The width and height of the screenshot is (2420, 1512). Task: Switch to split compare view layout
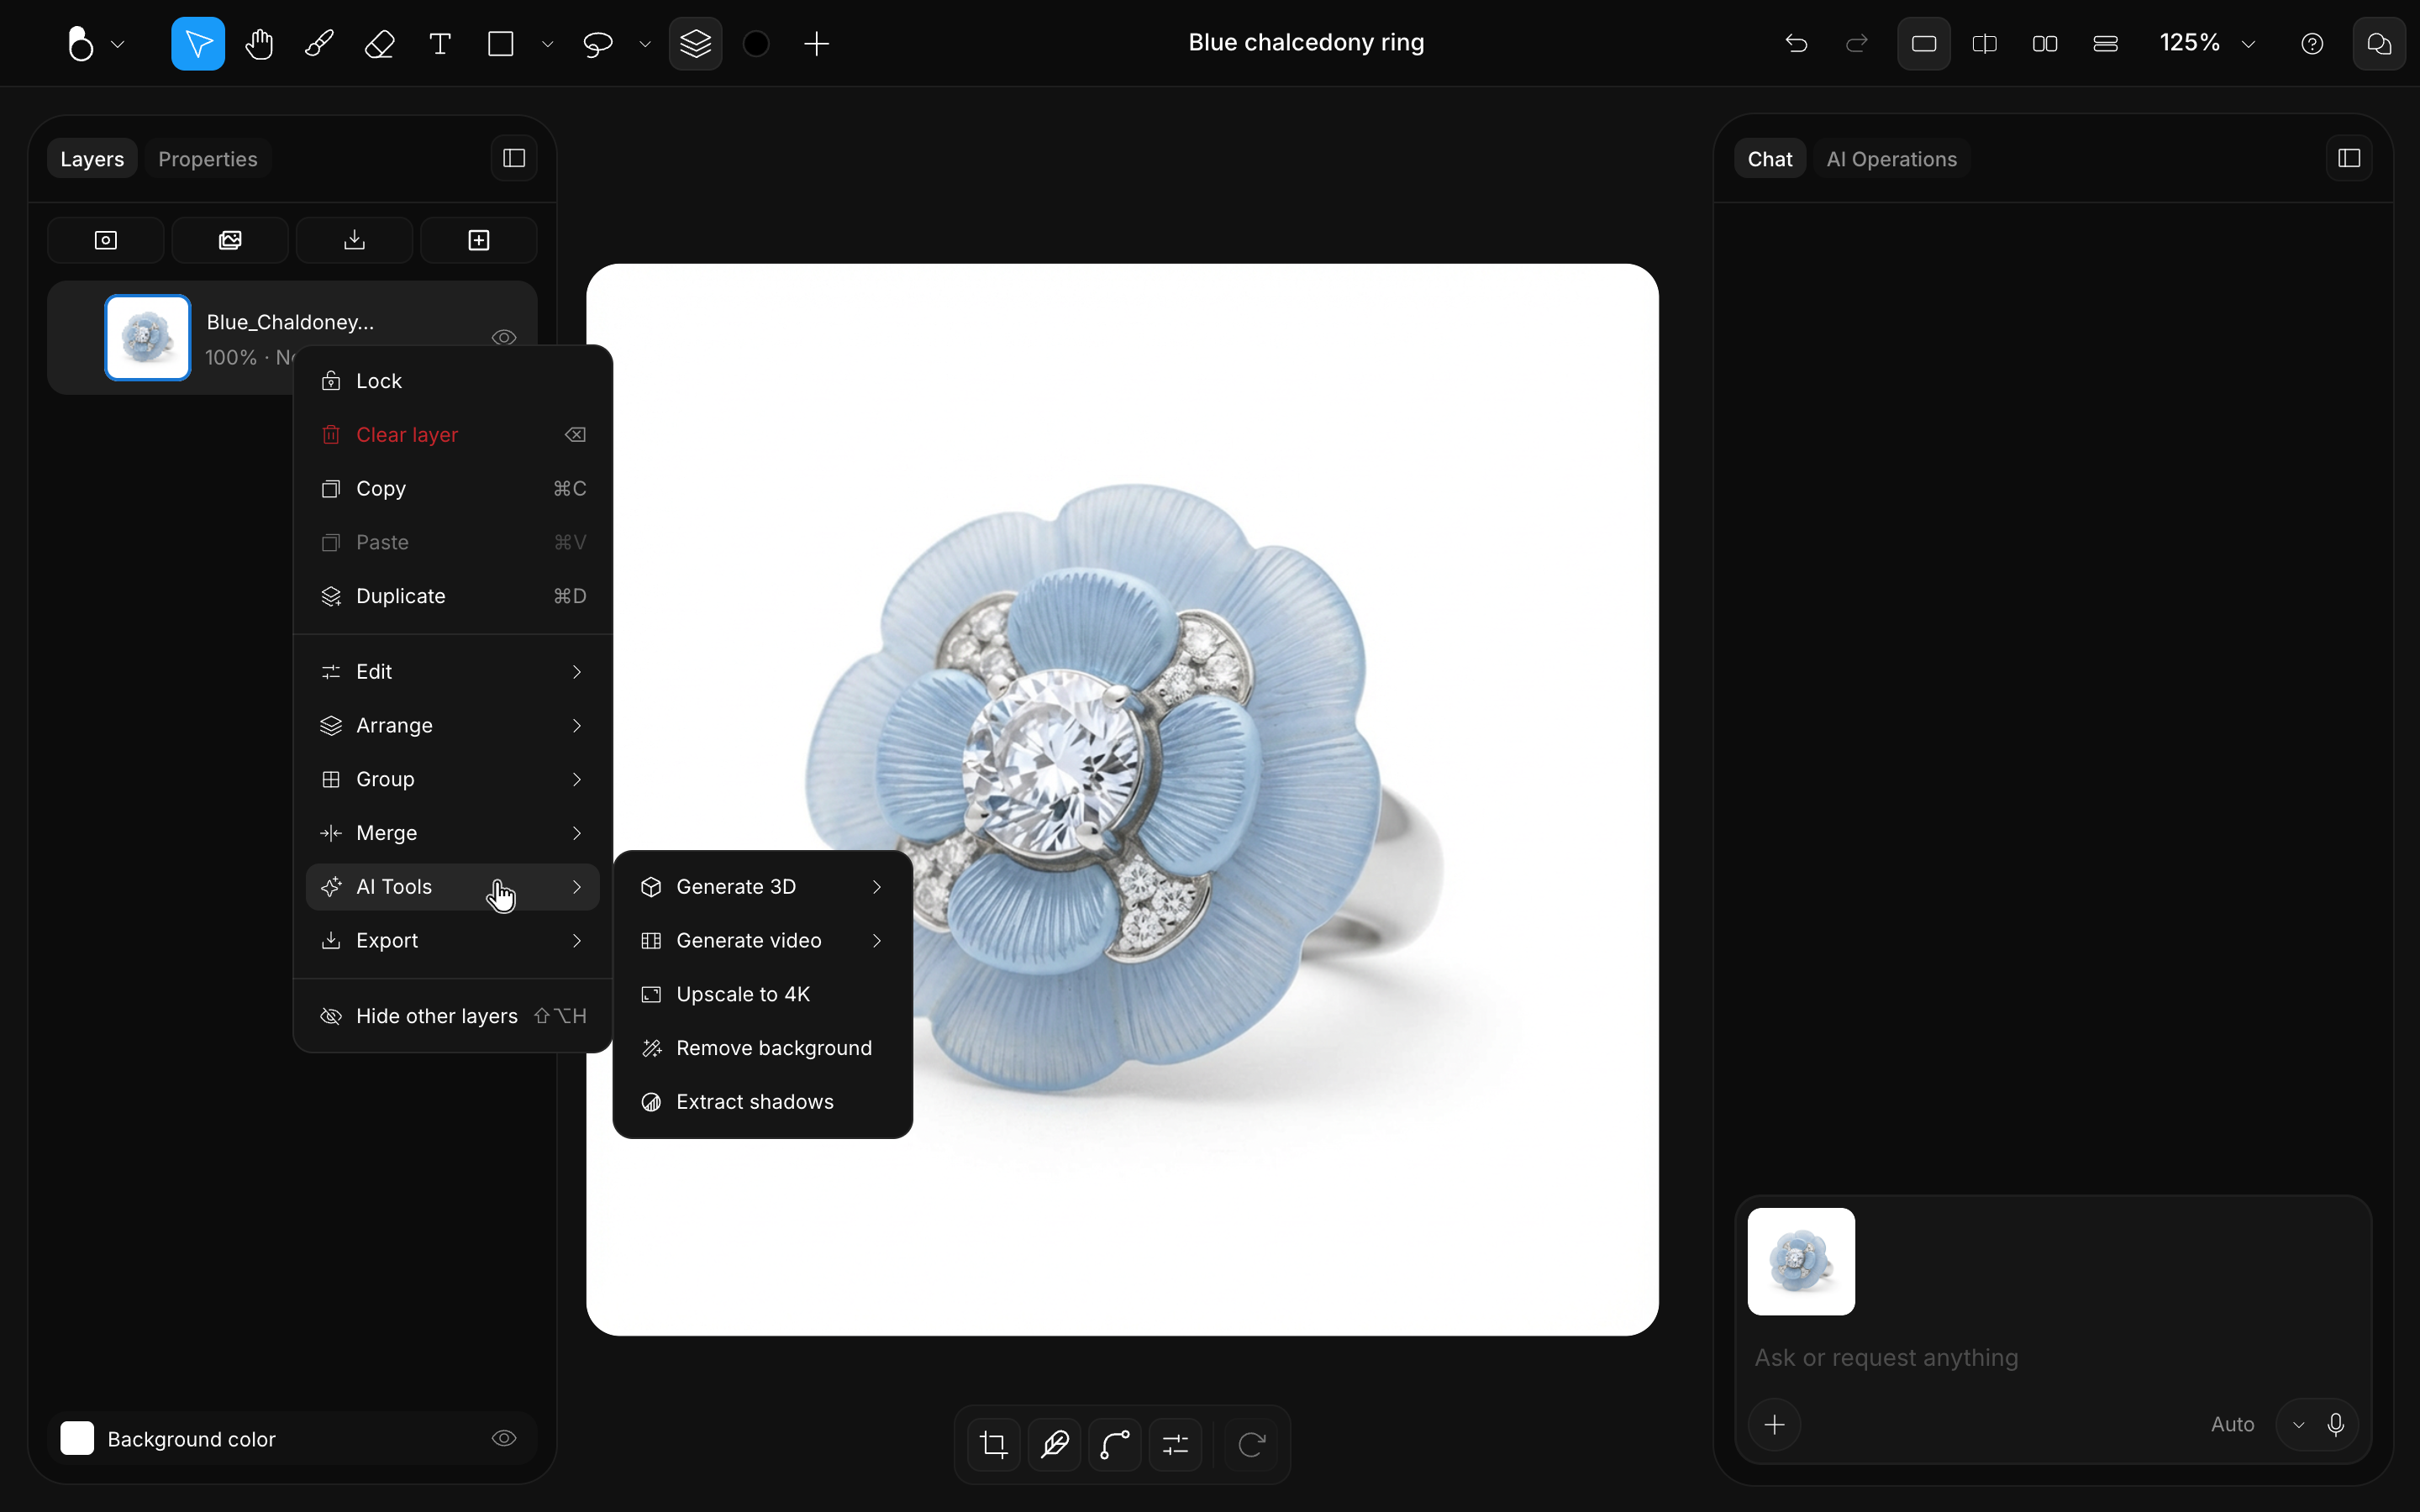click(1985, 44)
